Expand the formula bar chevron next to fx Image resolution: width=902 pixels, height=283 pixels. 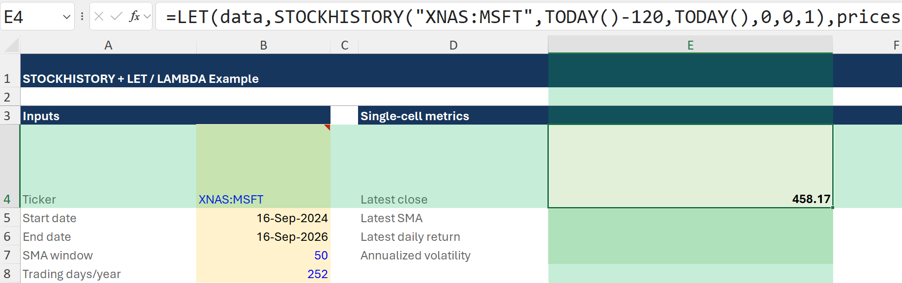(x=147, y=17)
